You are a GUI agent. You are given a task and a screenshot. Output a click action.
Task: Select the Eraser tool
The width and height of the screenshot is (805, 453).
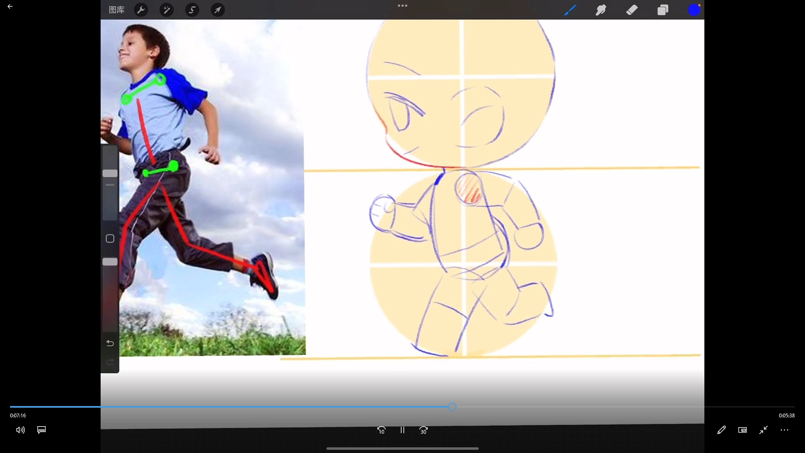[x=632, y=10]
